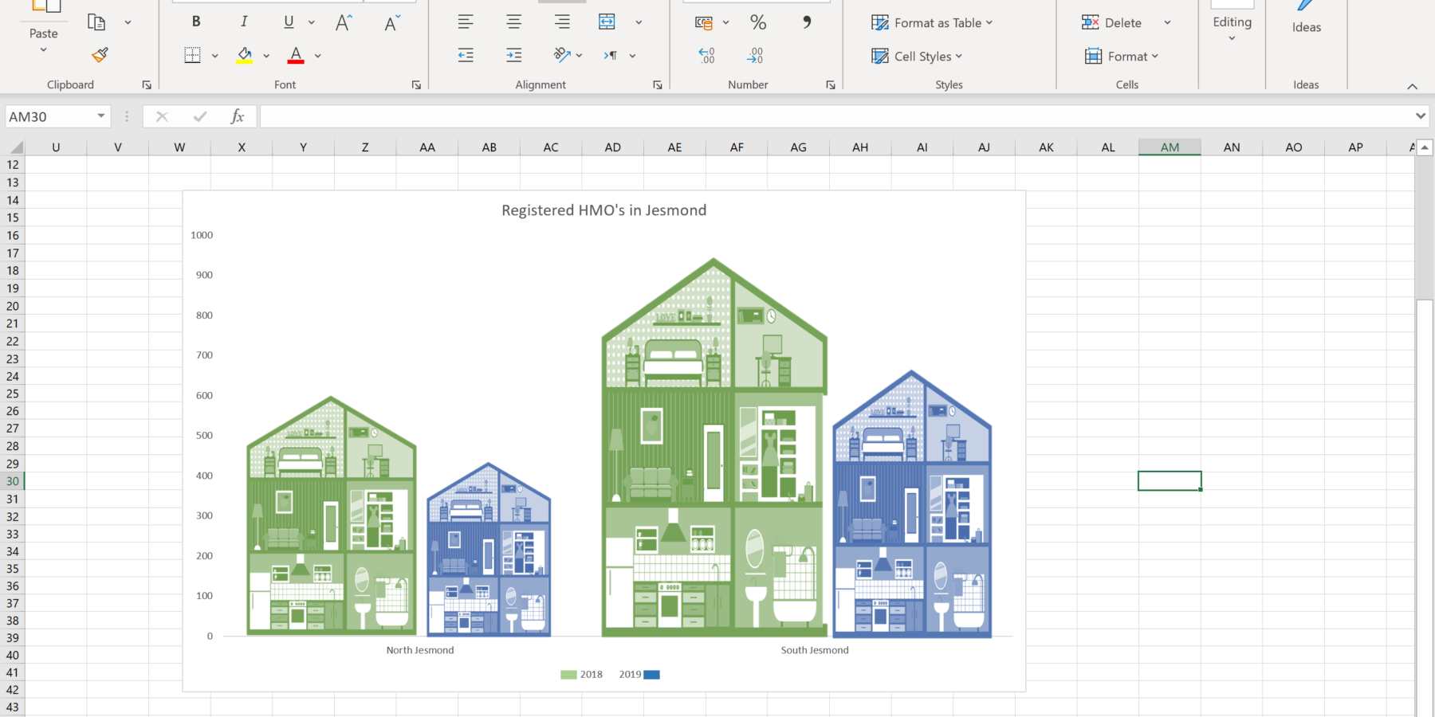The height and width of the screenshot is (717, 1435).
Task: Click the increase decimal icon
Action: [706, 55]
